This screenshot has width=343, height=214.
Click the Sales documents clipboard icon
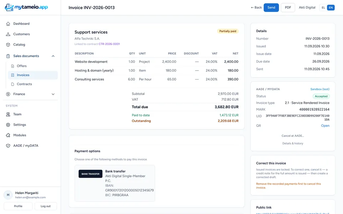point(8,56)
